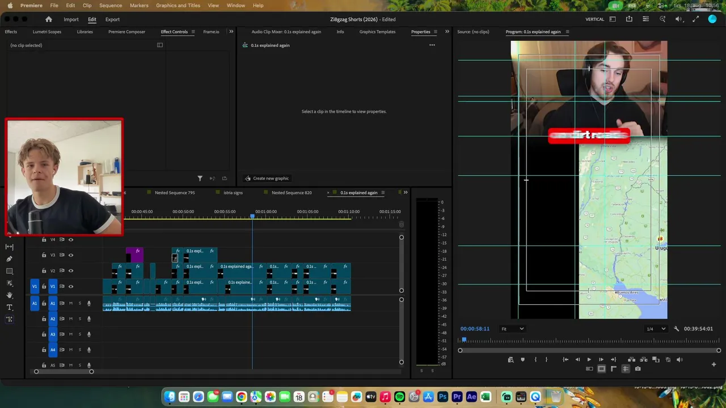Viewport: 726px width, 408px height.
Task: Select the Slip tool
Action: coord(9,246)
